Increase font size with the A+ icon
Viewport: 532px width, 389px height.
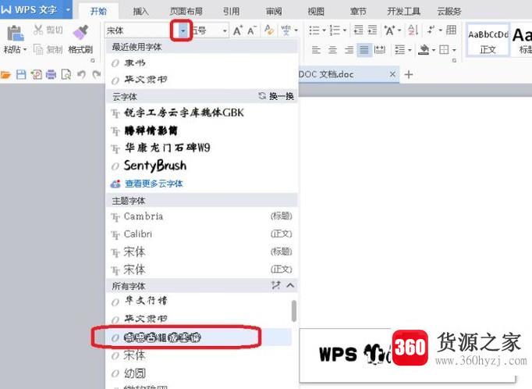click(238, 30)
